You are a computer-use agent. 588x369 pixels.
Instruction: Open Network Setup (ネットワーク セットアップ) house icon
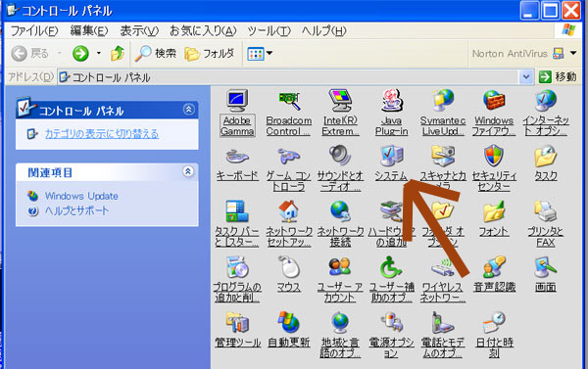click(x=289, y=211)
